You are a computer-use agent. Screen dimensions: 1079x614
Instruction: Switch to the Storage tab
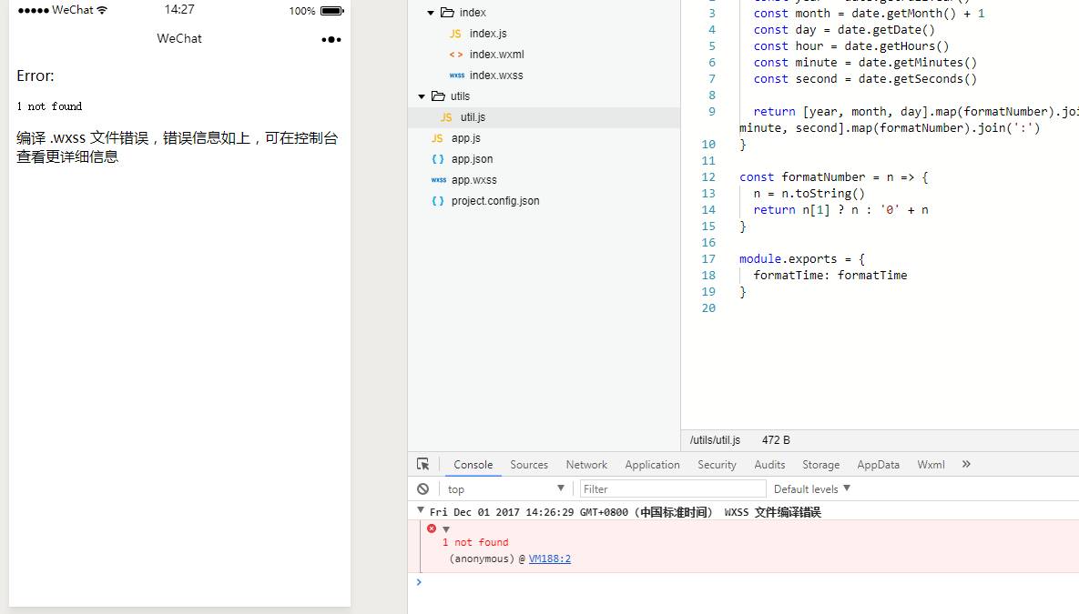click(x=821, y=464)
